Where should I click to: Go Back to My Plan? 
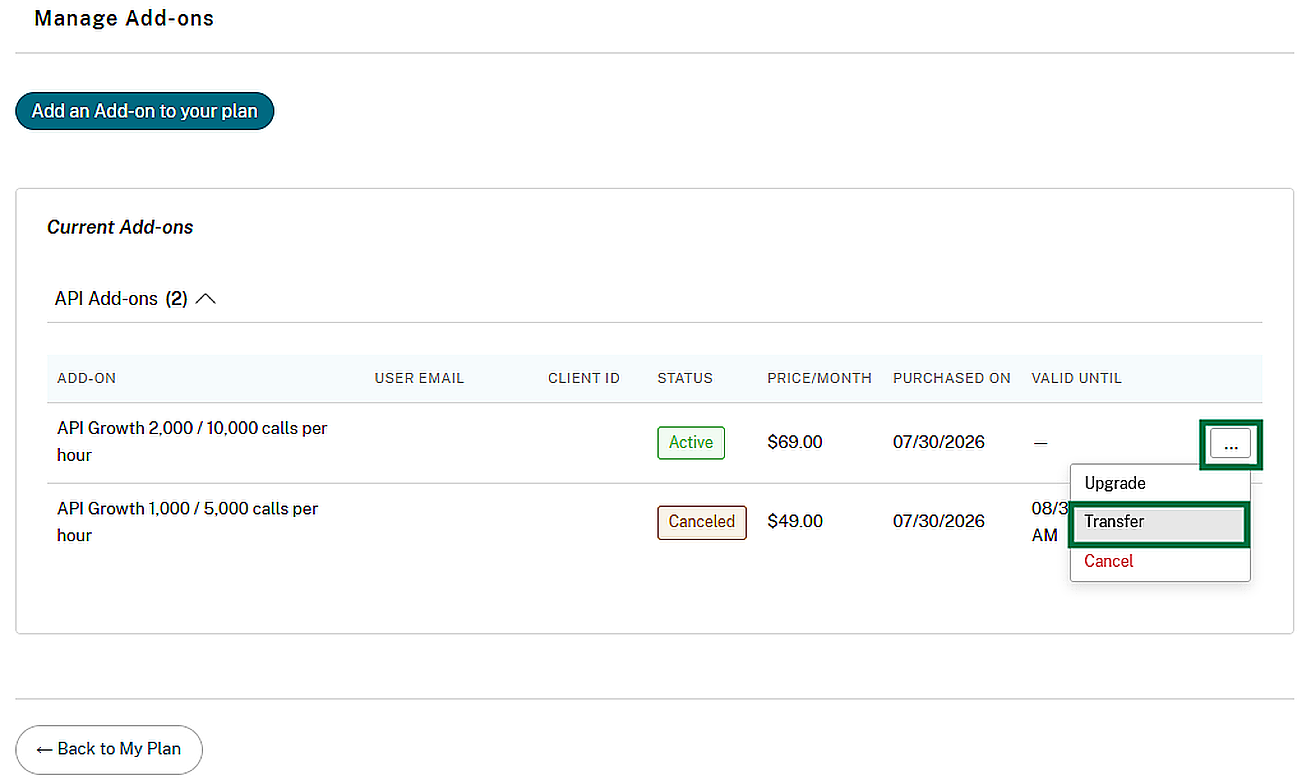point(109,749)
